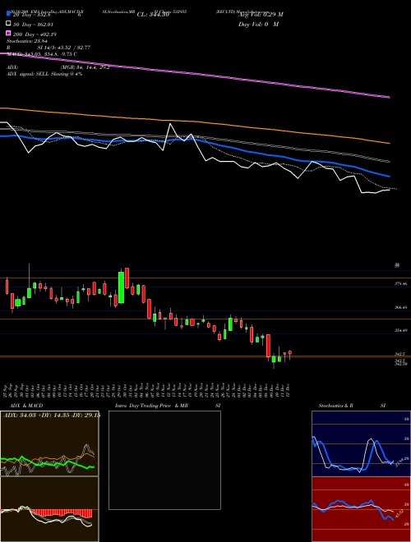Click the 'ADX: 34.03 +DY: 14.35 -DY: 29.15' header
This screenshot has width=411, height=542.
click(52, 415)
